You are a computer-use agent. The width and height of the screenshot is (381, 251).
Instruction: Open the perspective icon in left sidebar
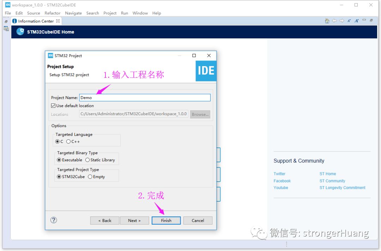pyautogui.click(x=6, y=29)
